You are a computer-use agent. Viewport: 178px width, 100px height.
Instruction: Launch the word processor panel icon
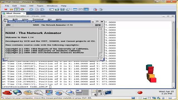(x=39, y=92)
